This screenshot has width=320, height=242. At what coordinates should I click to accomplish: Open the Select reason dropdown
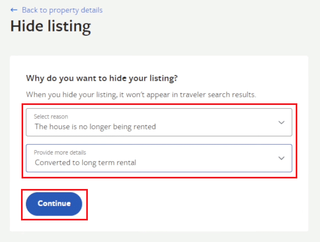(159, 122)
